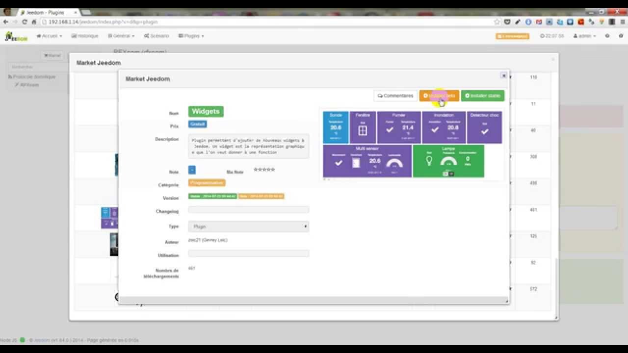Click the Jeedom logo
The image size is (628, 353).
(16, 36)
